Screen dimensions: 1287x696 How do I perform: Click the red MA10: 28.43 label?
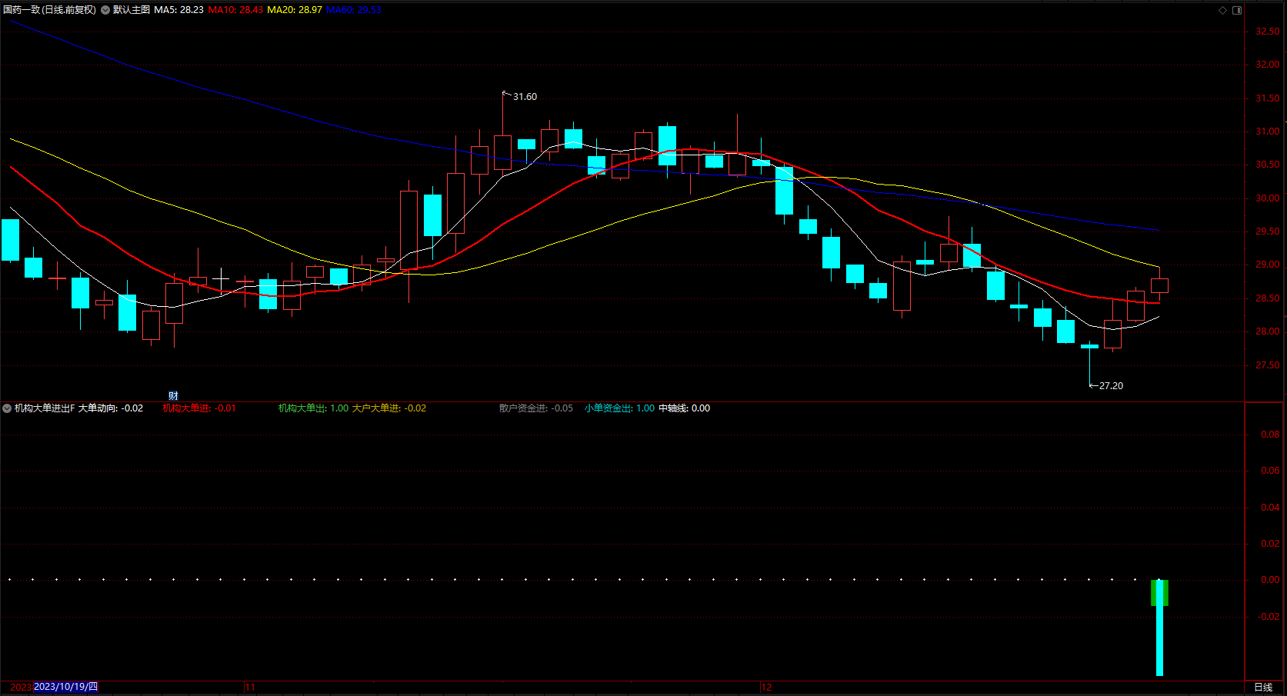pyautogui.click(x=235, y=10)
